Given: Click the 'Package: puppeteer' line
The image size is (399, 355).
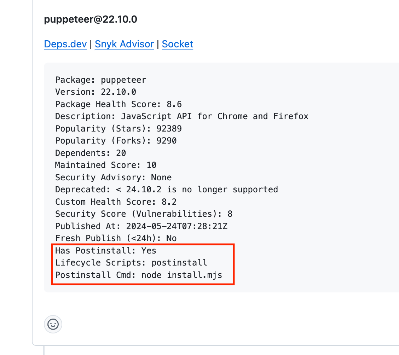Looking at the screenshot, I should pos(100,80).
